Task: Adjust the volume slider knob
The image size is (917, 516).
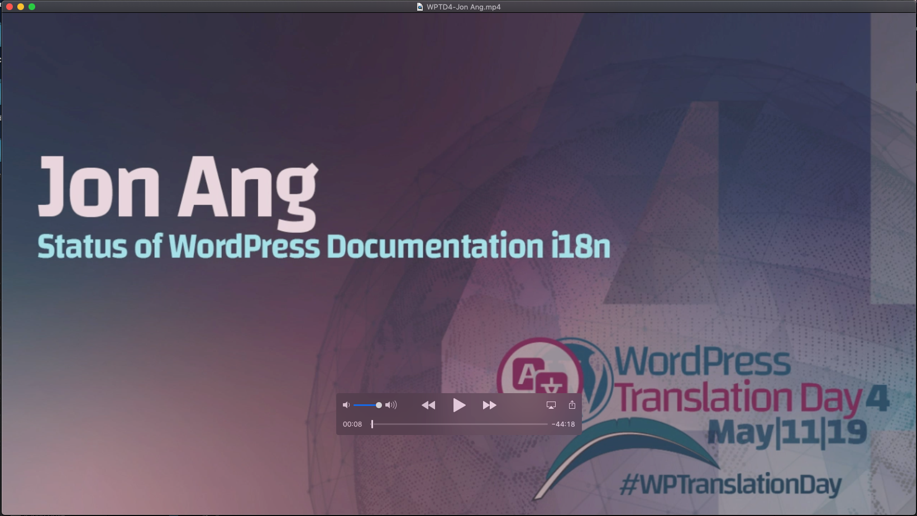Action: [379, 405]
